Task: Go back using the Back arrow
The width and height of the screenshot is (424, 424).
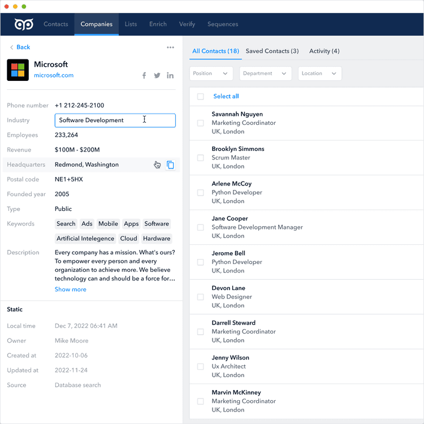Action: [x=20, y=47]
